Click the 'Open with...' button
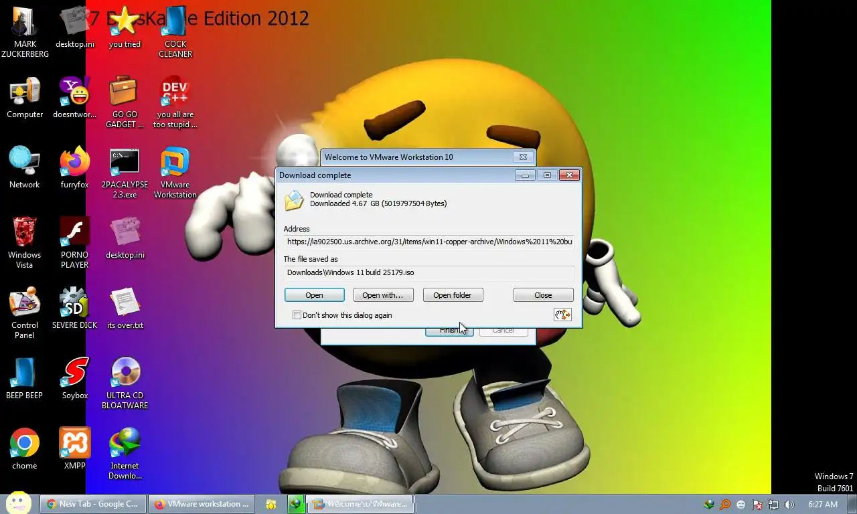Screen dimensions: 857x514 tap(383, 295)
